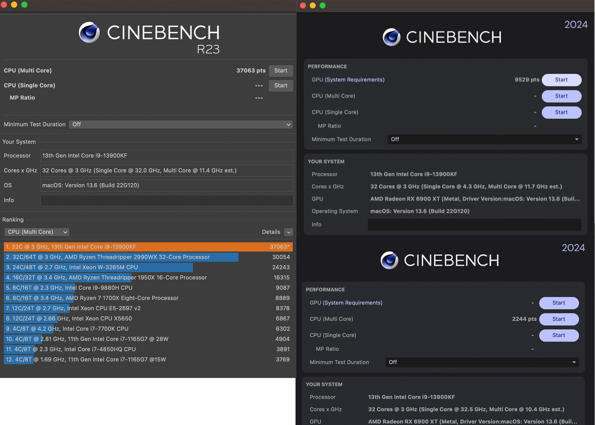Click the R23 Cores x GHz field

click(x=167, y=170)
